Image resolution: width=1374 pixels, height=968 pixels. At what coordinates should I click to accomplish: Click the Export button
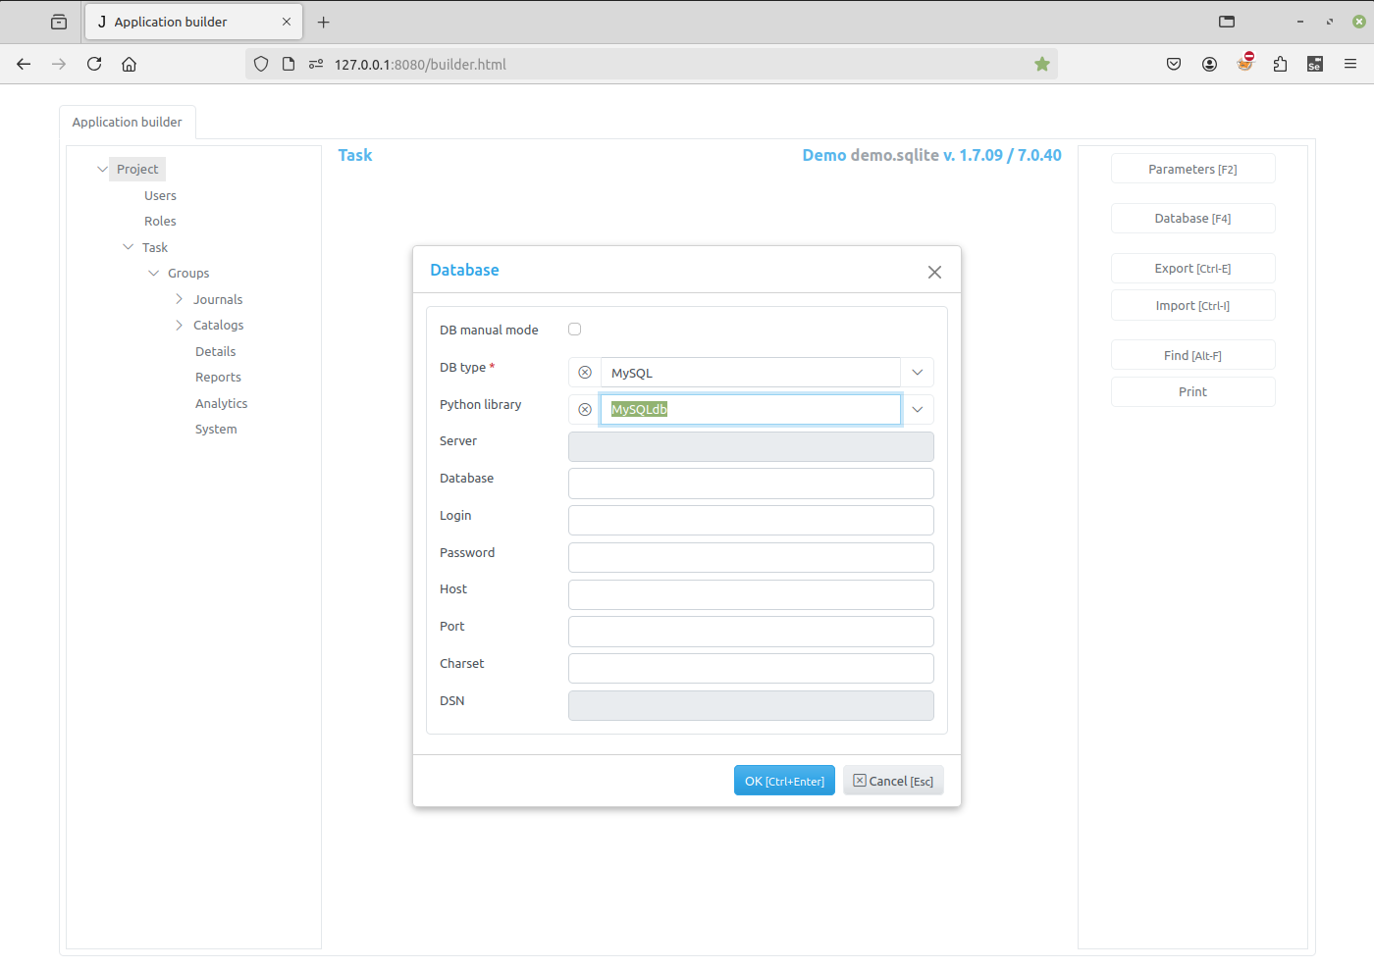[x=1192, y=269]
